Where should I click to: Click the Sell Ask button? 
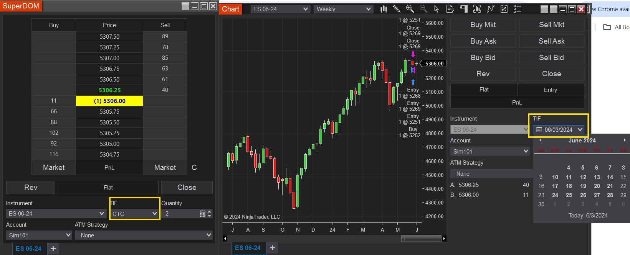point(552,41)
